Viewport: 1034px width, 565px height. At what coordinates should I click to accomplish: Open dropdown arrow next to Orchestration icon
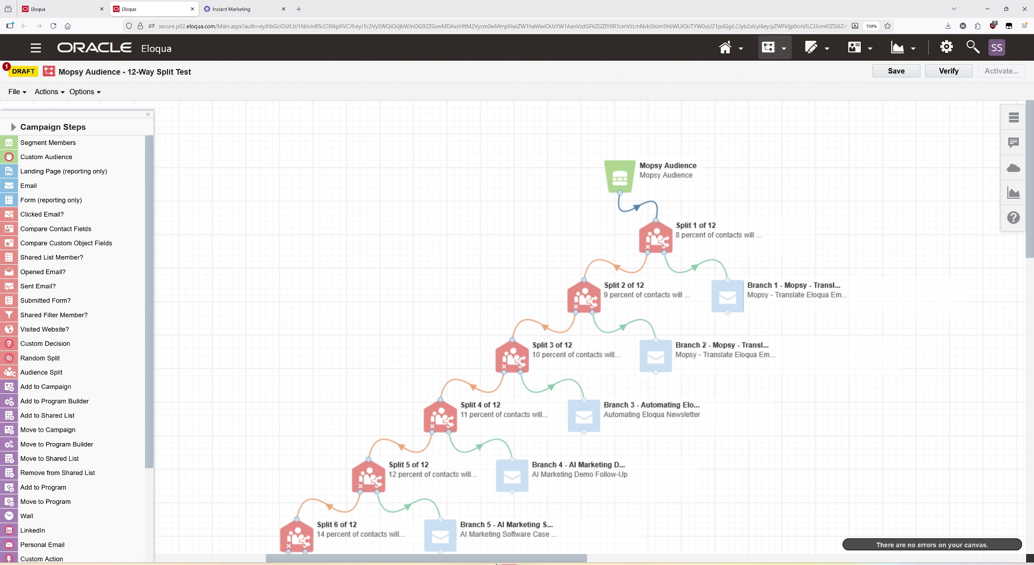(x=784, y=49)
